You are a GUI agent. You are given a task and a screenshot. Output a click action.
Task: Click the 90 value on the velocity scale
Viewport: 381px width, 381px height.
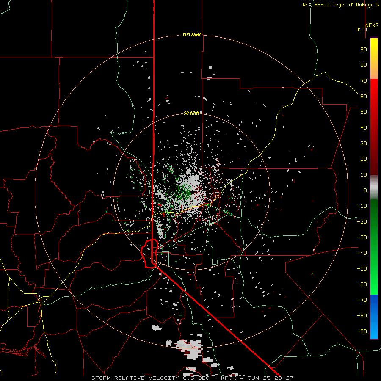pyautogui.click(x=364, y=50)
